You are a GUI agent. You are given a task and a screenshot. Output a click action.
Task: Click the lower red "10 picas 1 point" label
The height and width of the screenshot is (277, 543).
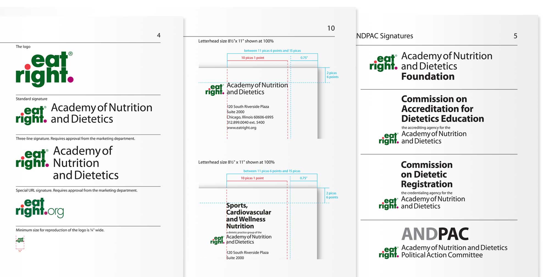coord(252,178)
